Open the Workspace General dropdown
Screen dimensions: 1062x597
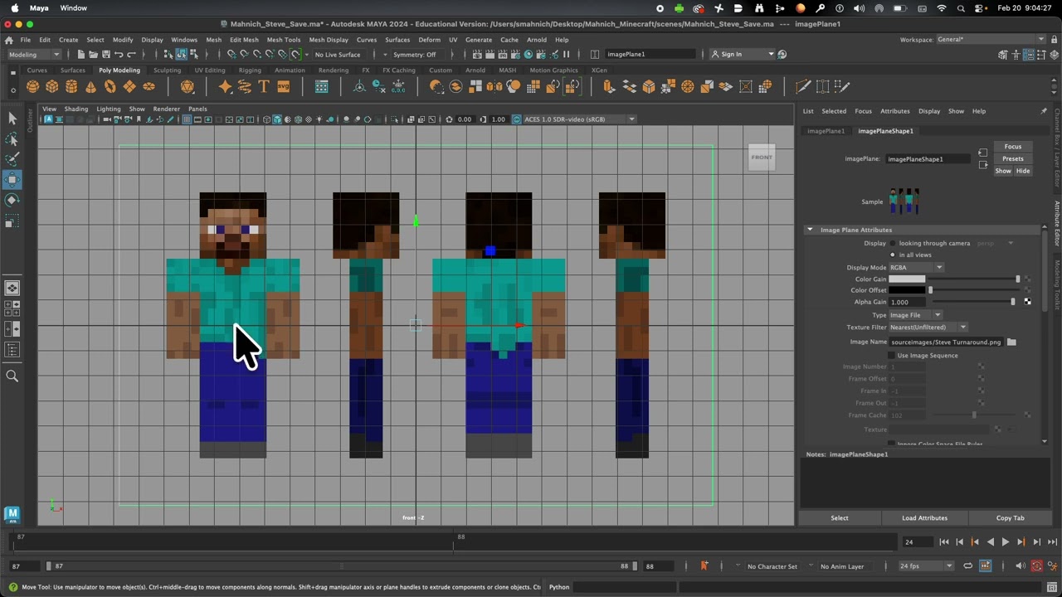(991, 39)
